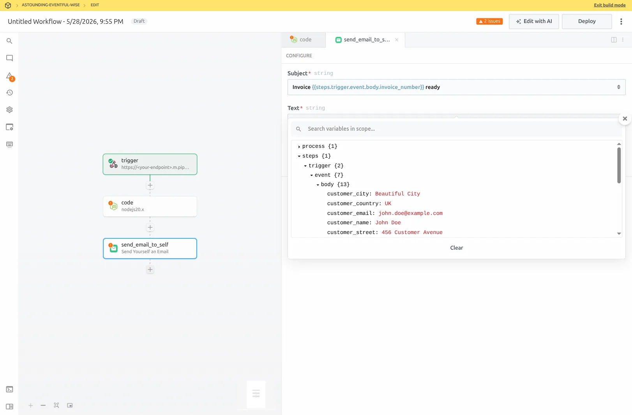The width and height of the screenshot is (632, 415).
Task: Open the comments icon in left sidebar
Action: (9, 58)
